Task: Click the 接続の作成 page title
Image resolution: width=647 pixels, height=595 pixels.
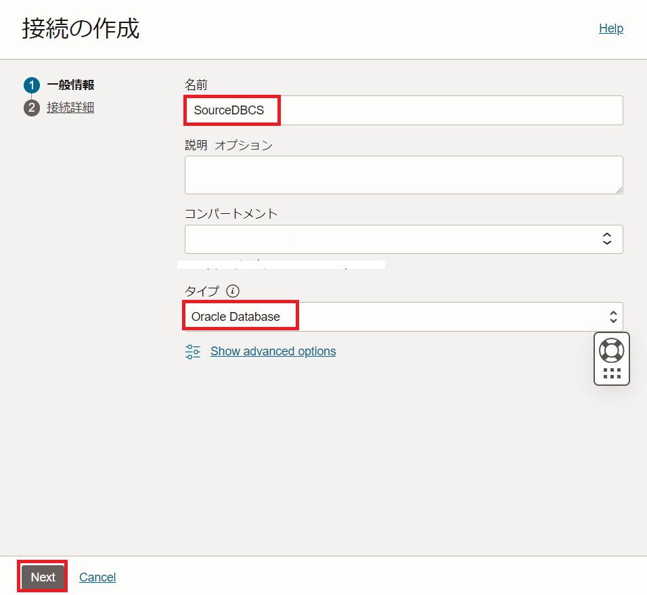Action: point(81,29)
